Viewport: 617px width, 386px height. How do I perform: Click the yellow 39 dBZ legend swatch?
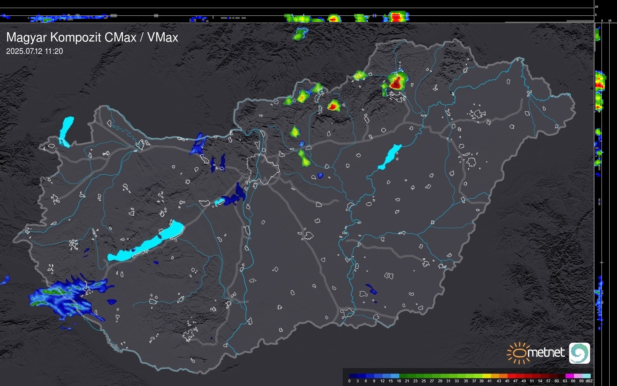click(x=486, y=376)
